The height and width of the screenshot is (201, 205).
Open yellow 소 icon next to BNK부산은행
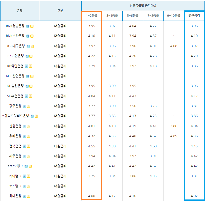(32, 36)
